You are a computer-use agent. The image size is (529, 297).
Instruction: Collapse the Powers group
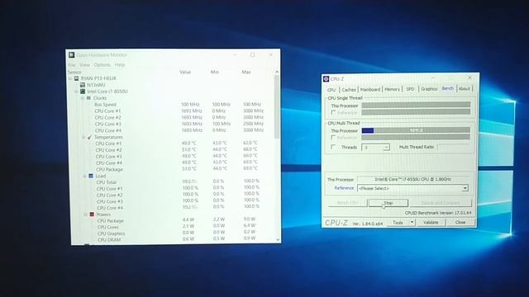[86, 214]
